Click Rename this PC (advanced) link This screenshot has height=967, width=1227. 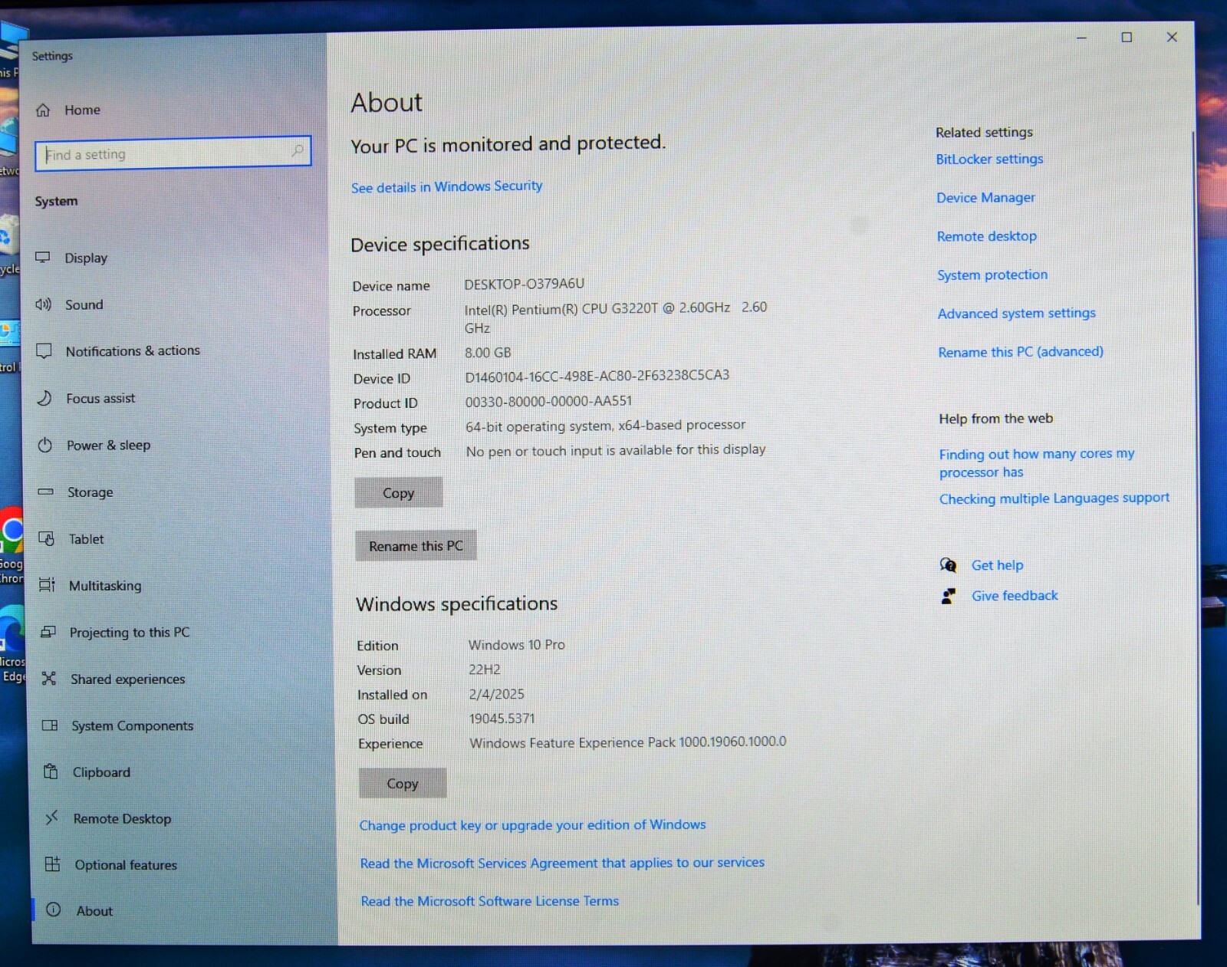1021,352
